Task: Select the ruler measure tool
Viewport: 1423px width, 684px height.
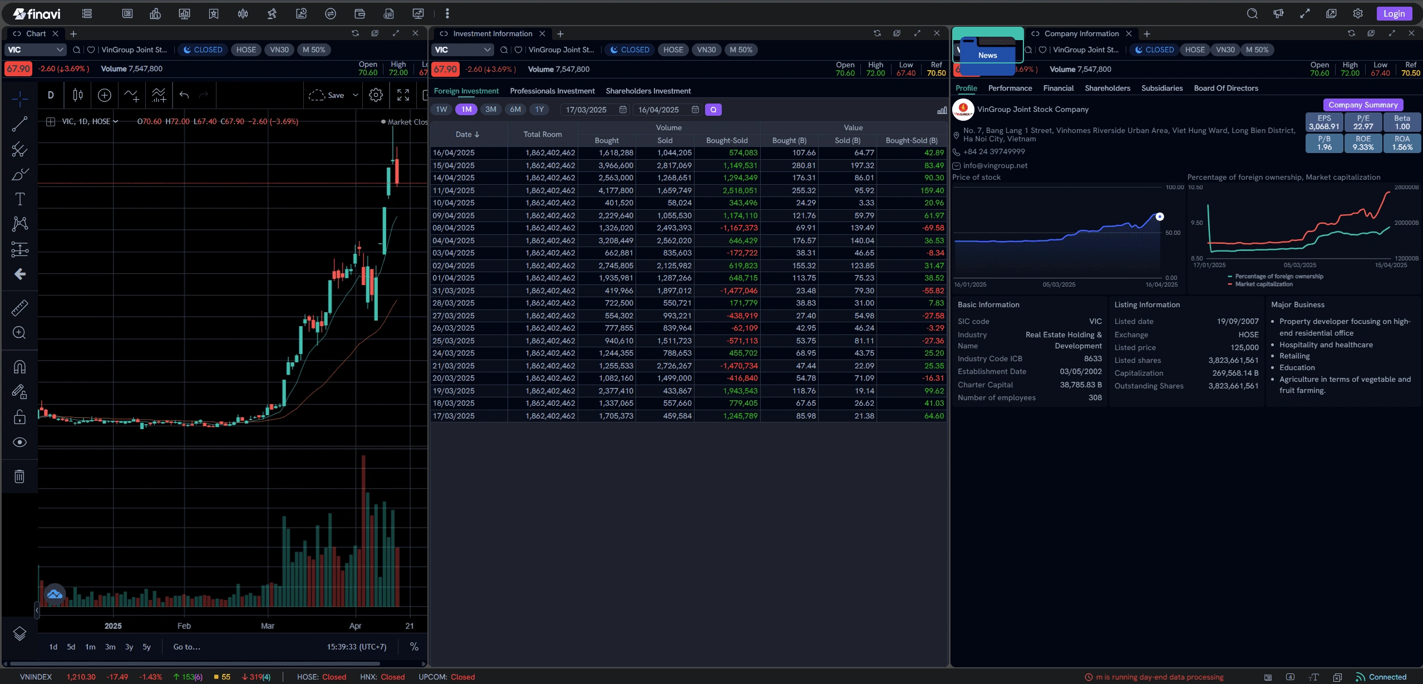Action: tap(19, 308)
